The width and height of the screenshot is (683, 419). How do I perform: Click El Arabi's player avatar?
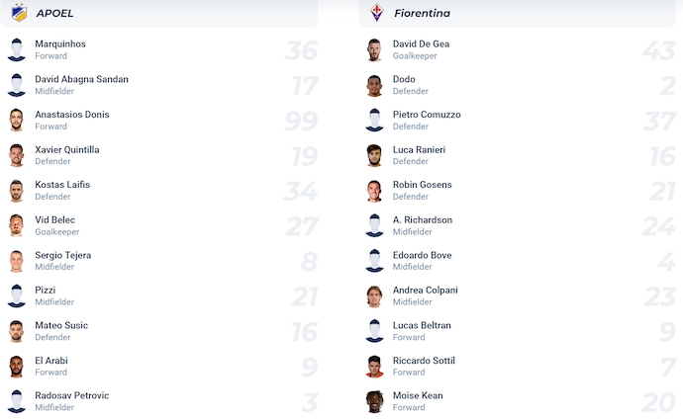(16, 367)
